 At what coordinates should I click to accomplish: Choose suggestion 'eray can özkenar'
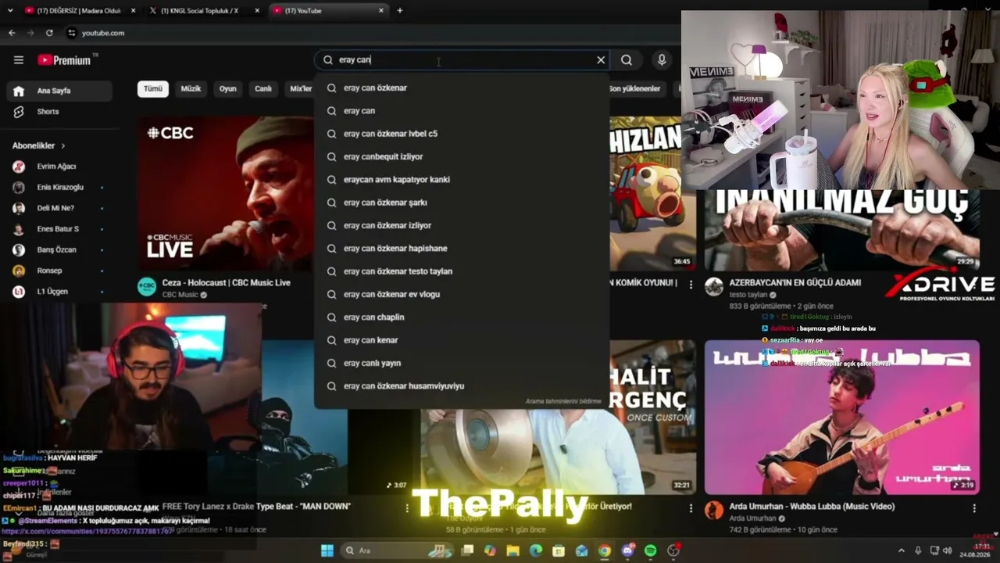pos(462,88)
